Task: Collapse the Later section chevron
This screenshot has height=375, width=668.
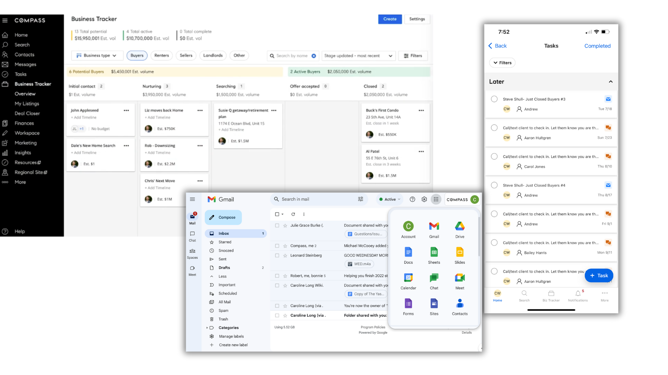Action: coord(611,82)
